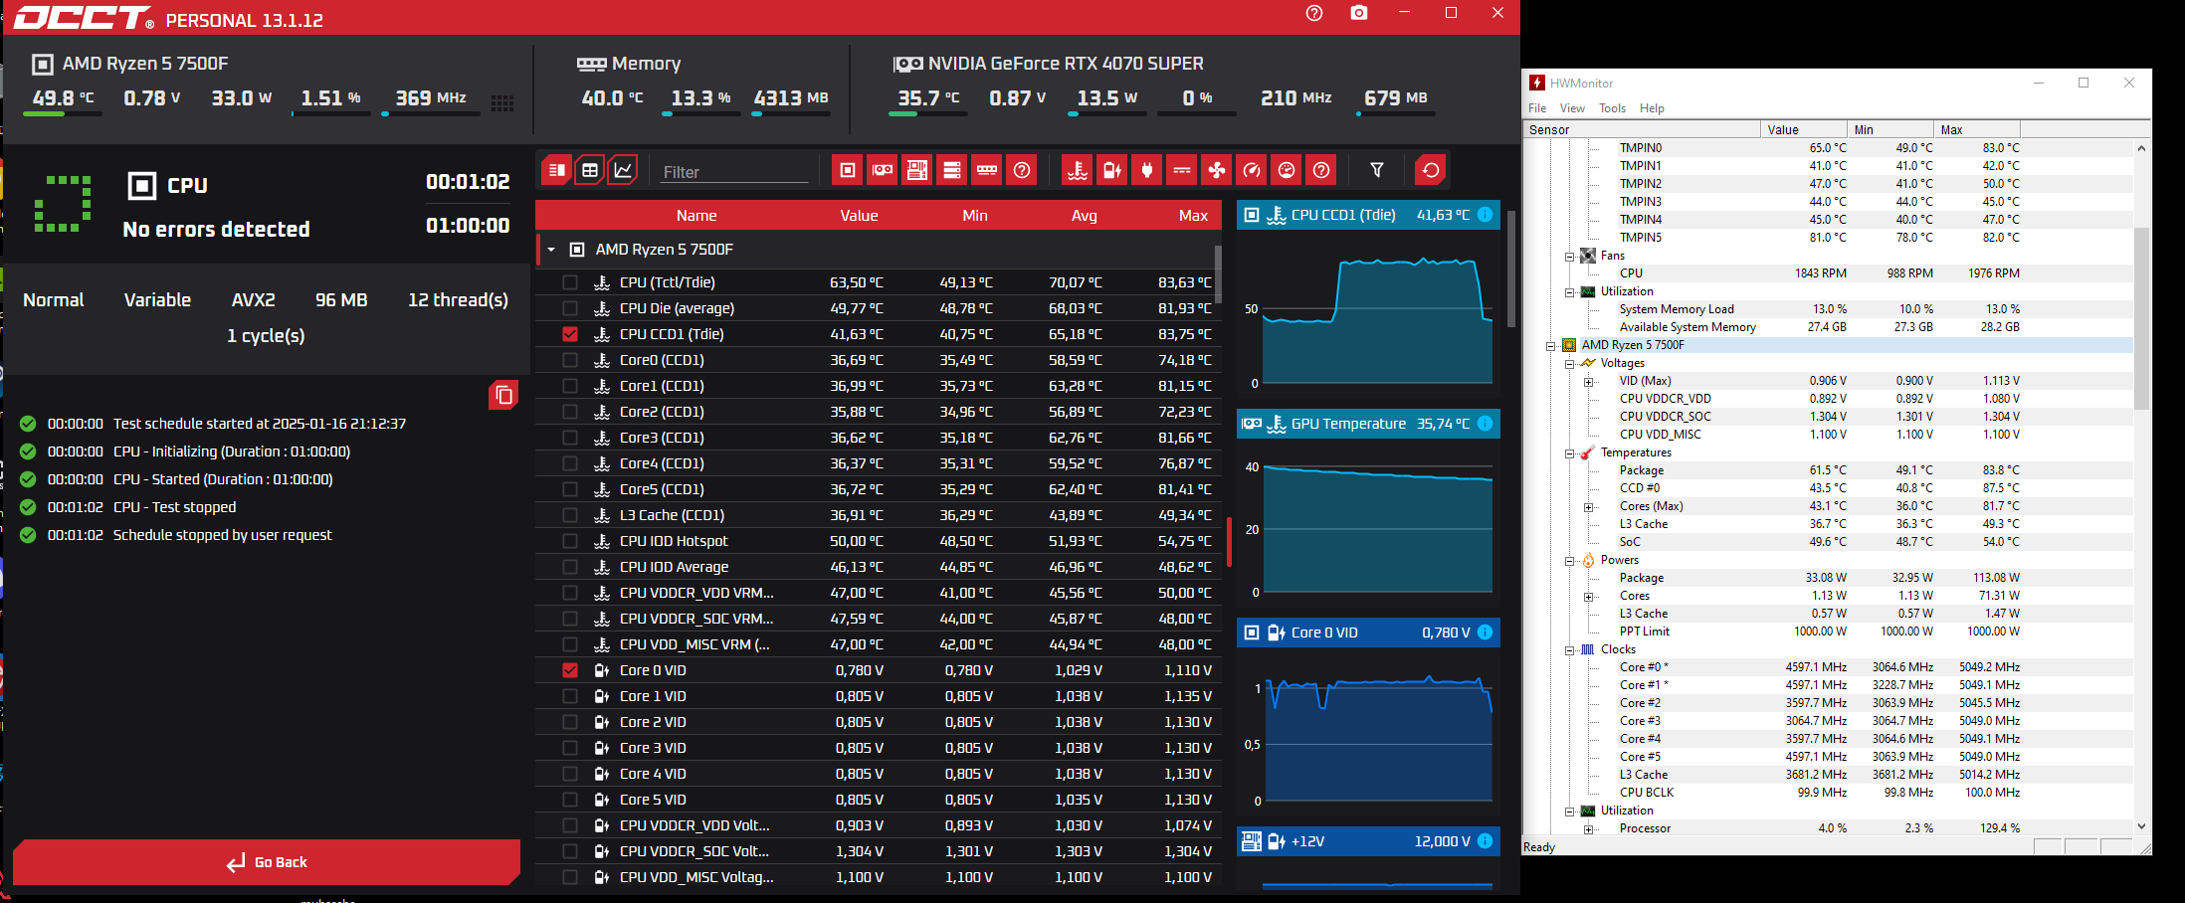
Task: Take a screenshot with camera icon
Action: pos(1359,13)
